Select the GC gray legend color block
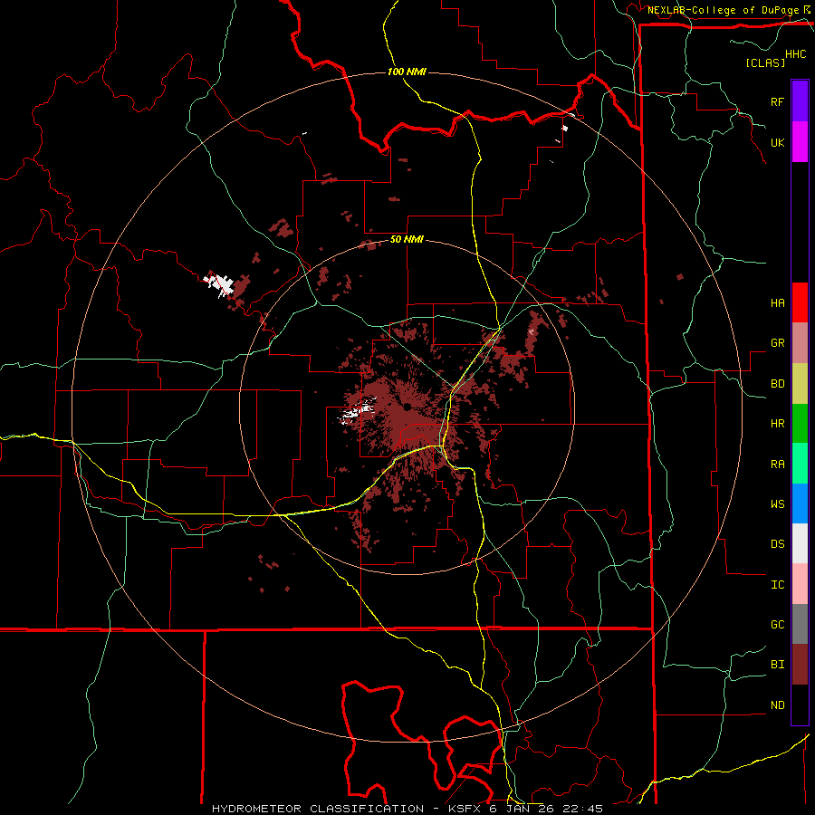This screenshot has height=815, width=815. click(800, 624)
